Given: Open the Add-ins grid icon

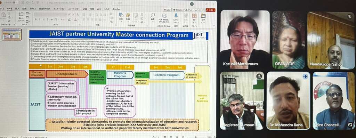Looking at the screenshot, I should click(x=194, y=16).
